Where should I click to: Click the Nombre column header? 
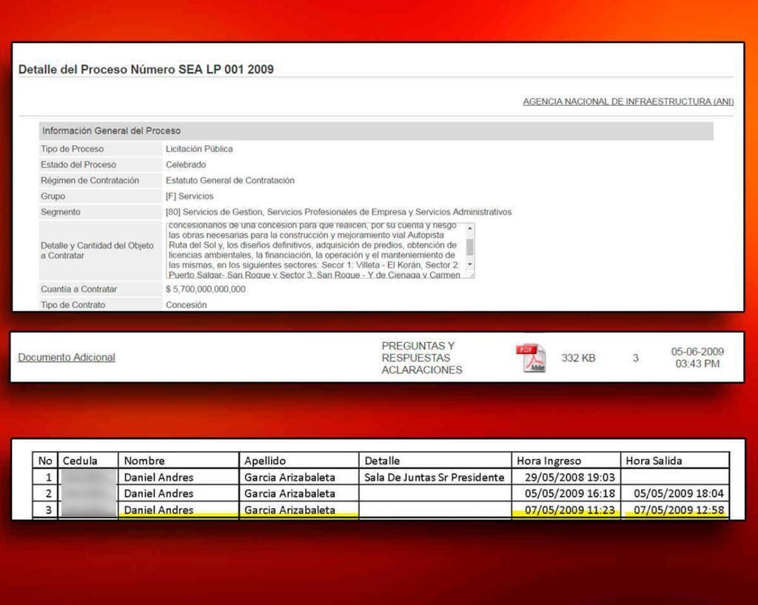144,461
